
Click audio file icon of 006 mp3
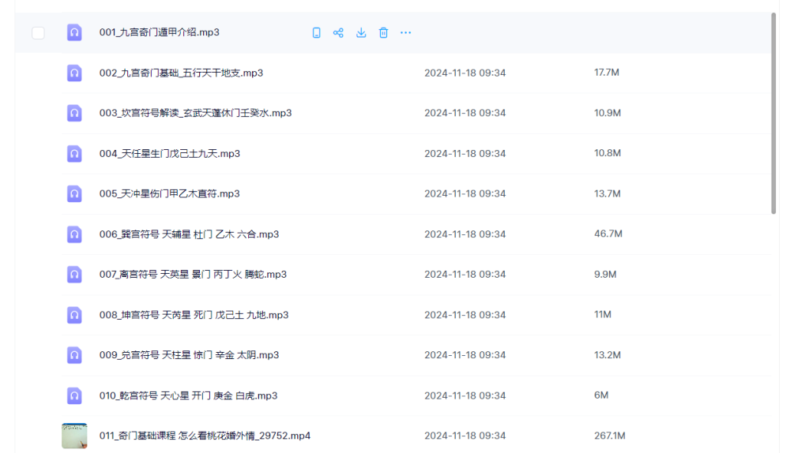[74, 234]
